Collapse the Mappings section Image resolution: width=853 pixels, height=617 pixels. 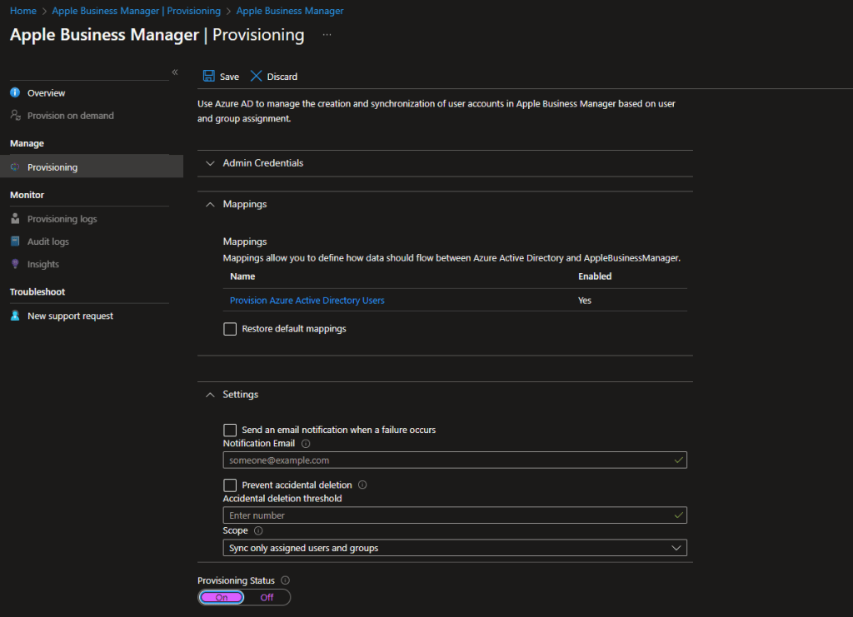click(x=210, y=204)
